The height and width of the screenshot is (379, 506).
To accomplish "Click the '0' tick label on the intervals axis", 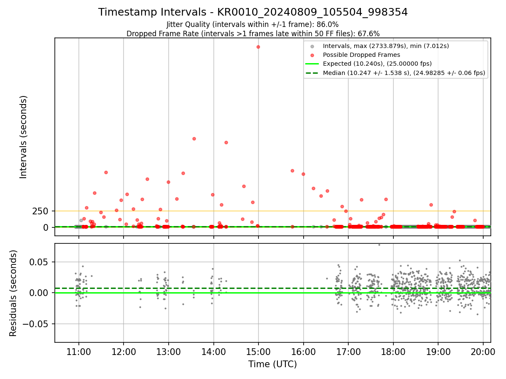I will pyautogui.click(x=47, y=227).
